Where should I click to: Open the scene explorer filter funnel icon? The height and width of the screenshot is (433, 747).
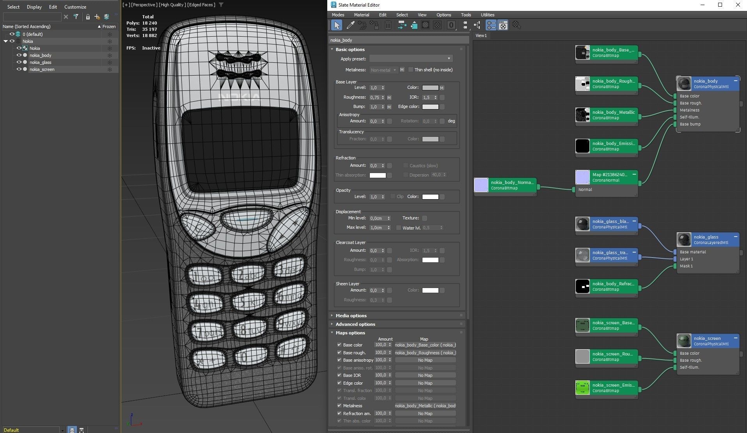coord(76,17)
